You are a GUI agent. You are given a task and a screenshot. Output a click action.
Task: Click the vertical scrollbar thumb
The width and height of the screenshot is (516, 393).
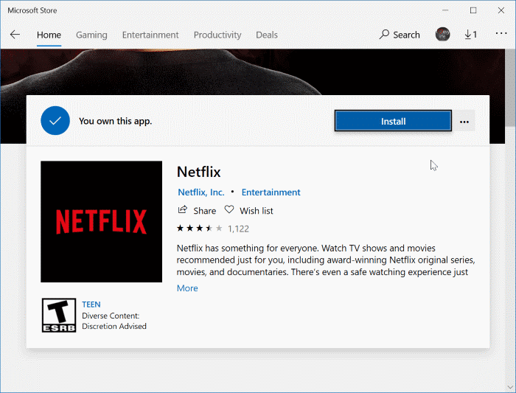point(510,87)
